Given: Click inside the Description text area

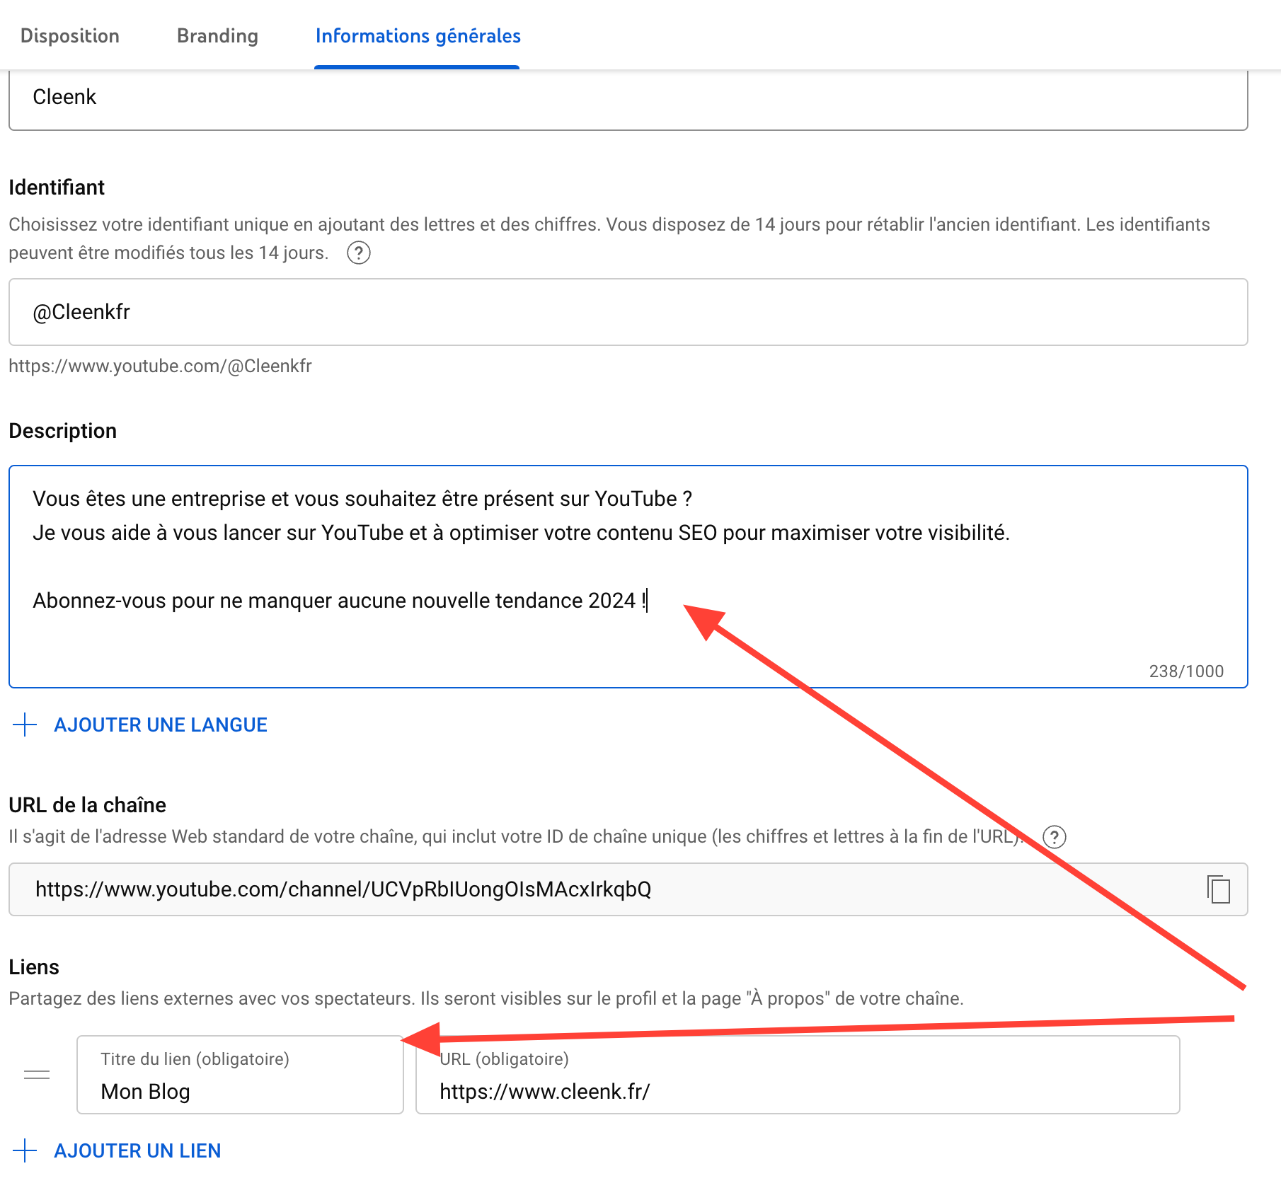Looking at the screenshot, I should [628, 576].
